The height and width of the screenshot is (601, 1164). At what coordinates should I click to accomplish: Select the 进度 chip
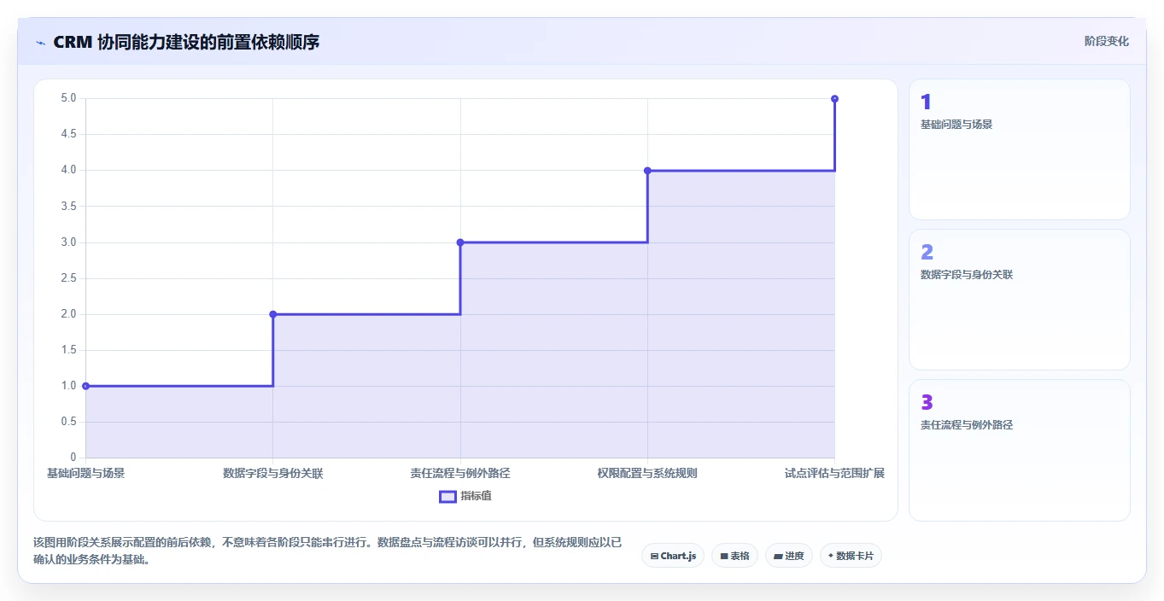click(x=789, y=556)
